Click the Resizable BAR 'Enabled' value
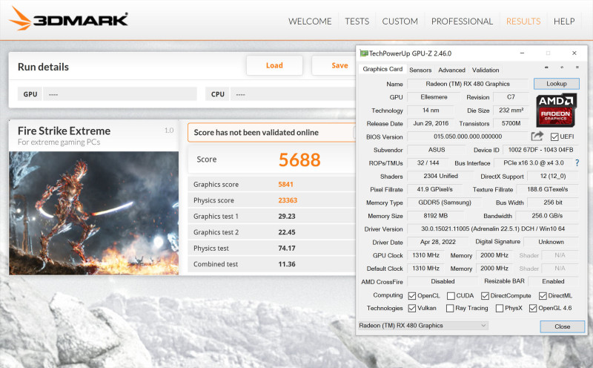The width and height of the screenshot is (593, 368). pyautogui.click(x=553, y=281)
